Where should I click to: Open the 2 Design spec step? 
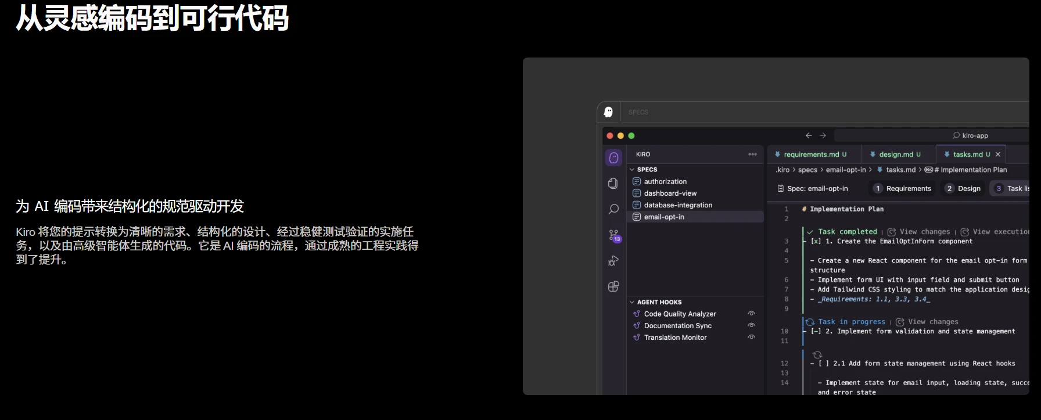pyautogui.click(x=963, y=188)
